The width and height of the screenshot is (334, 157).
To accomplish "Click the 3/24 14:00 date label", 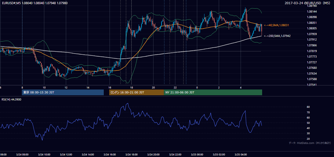I will click(88, 155).
